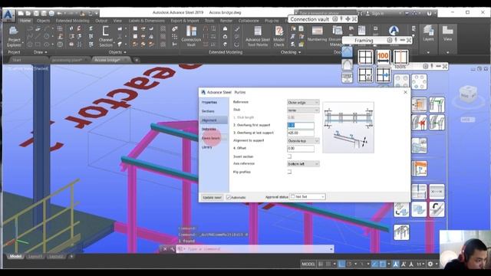Add a new drawing tab with plus button
The height and width of the screenshot is (276, 491).
click(x=137, y=60)
